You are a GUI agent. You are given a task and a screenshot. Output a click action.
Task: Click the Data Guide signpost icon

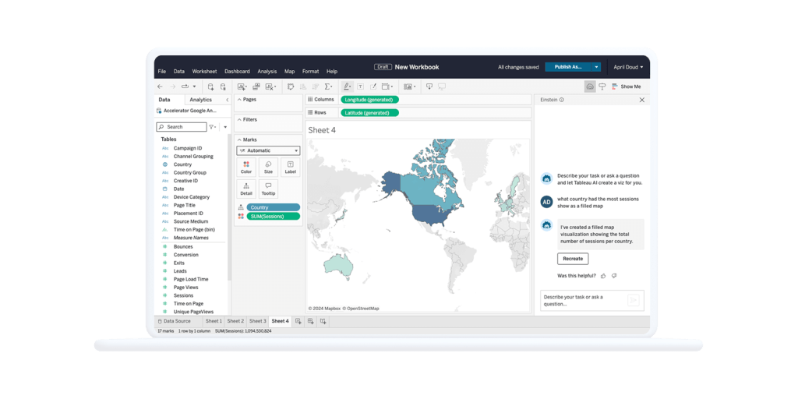point(602,87)
